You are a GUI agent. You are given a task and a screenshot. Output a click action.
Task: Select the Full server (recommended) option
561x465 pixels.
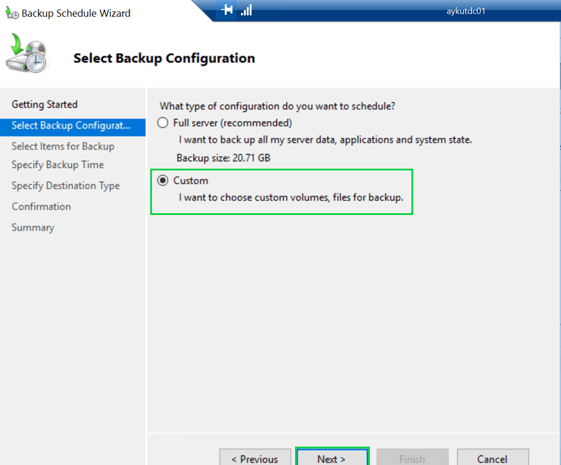[163, 123]
